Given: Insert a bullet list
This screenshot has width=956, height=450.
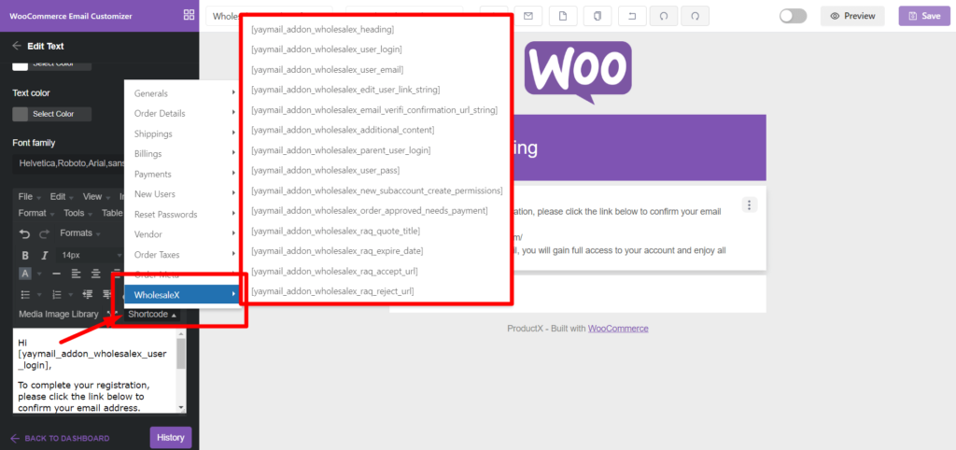Looking at the screenshot, I should pyautogui.click(x=25, y=294).
